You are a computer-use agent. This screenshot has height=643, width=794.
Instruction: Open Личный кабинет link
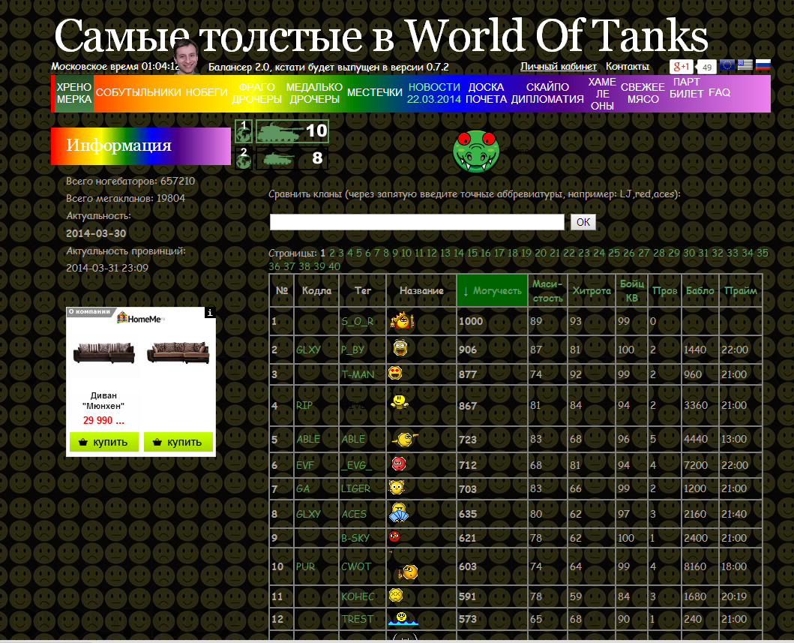tap(559, 66)
